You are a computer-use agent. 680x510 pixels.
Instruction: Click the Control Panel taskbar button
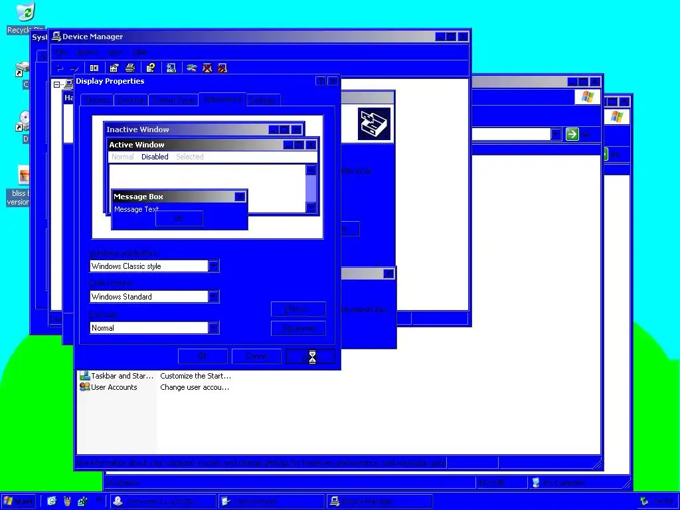pyautogui.click(x=272, y=501)
